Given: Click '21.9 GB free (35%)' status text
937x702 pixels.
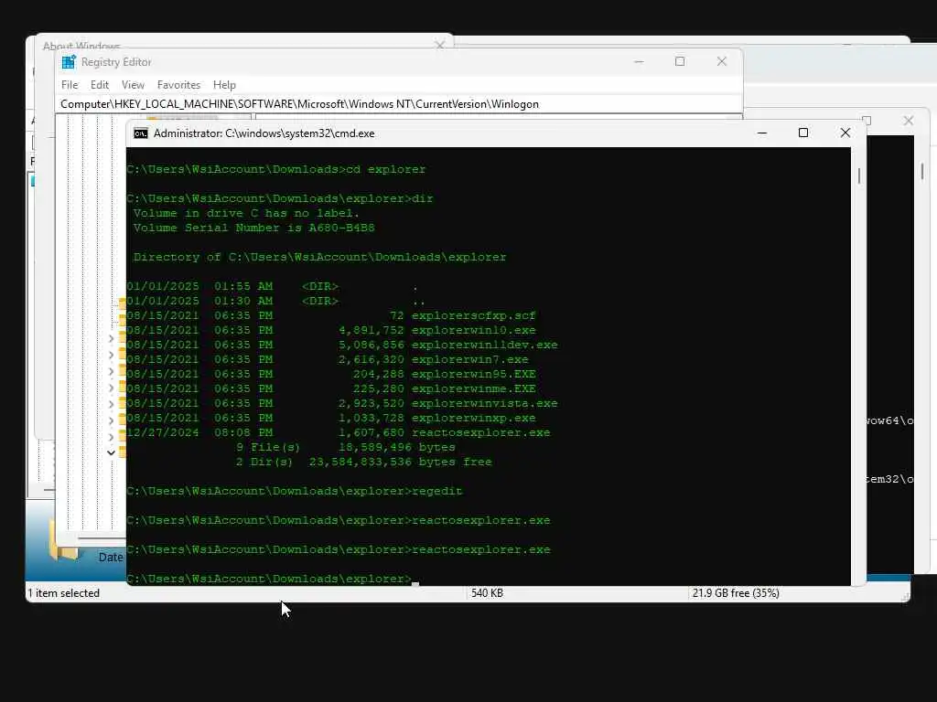Looking at the screenshot, I should (736, 593).
